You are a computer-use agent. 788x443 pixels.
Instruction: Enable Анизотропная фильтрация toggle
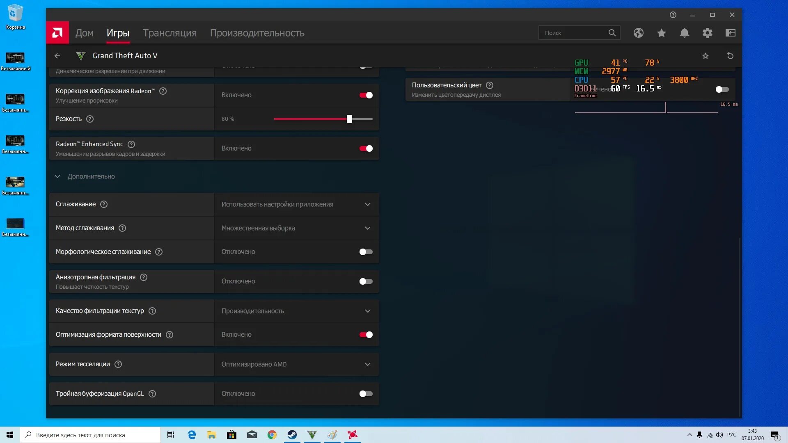[366, 281]
